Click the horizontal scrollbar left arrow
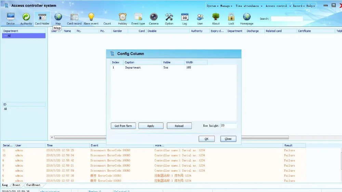This screenshot has width=342, height=192. [x=52, y=138]
